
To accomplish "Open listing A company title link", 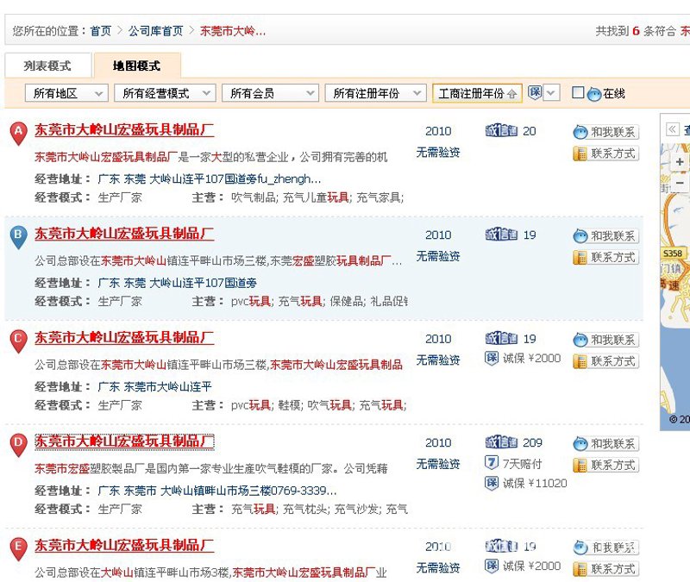I will [124, 130].
